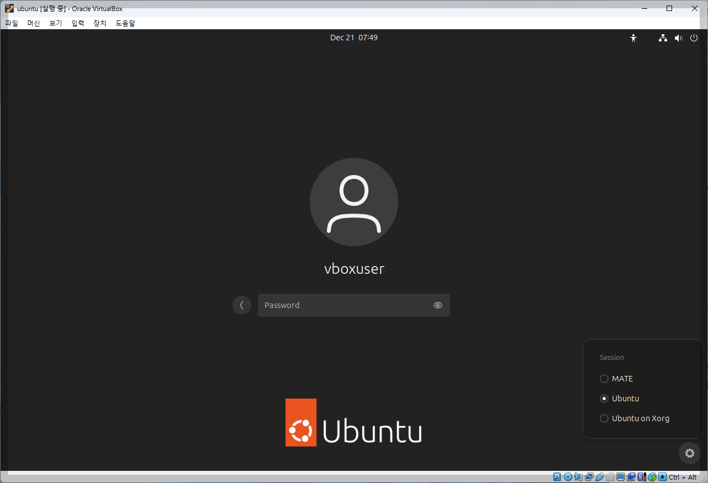Open the shared folders status icon
Image resolution: width=708 pixels, height=483 pixels.
pyautogui.click(x=610, y=477)
